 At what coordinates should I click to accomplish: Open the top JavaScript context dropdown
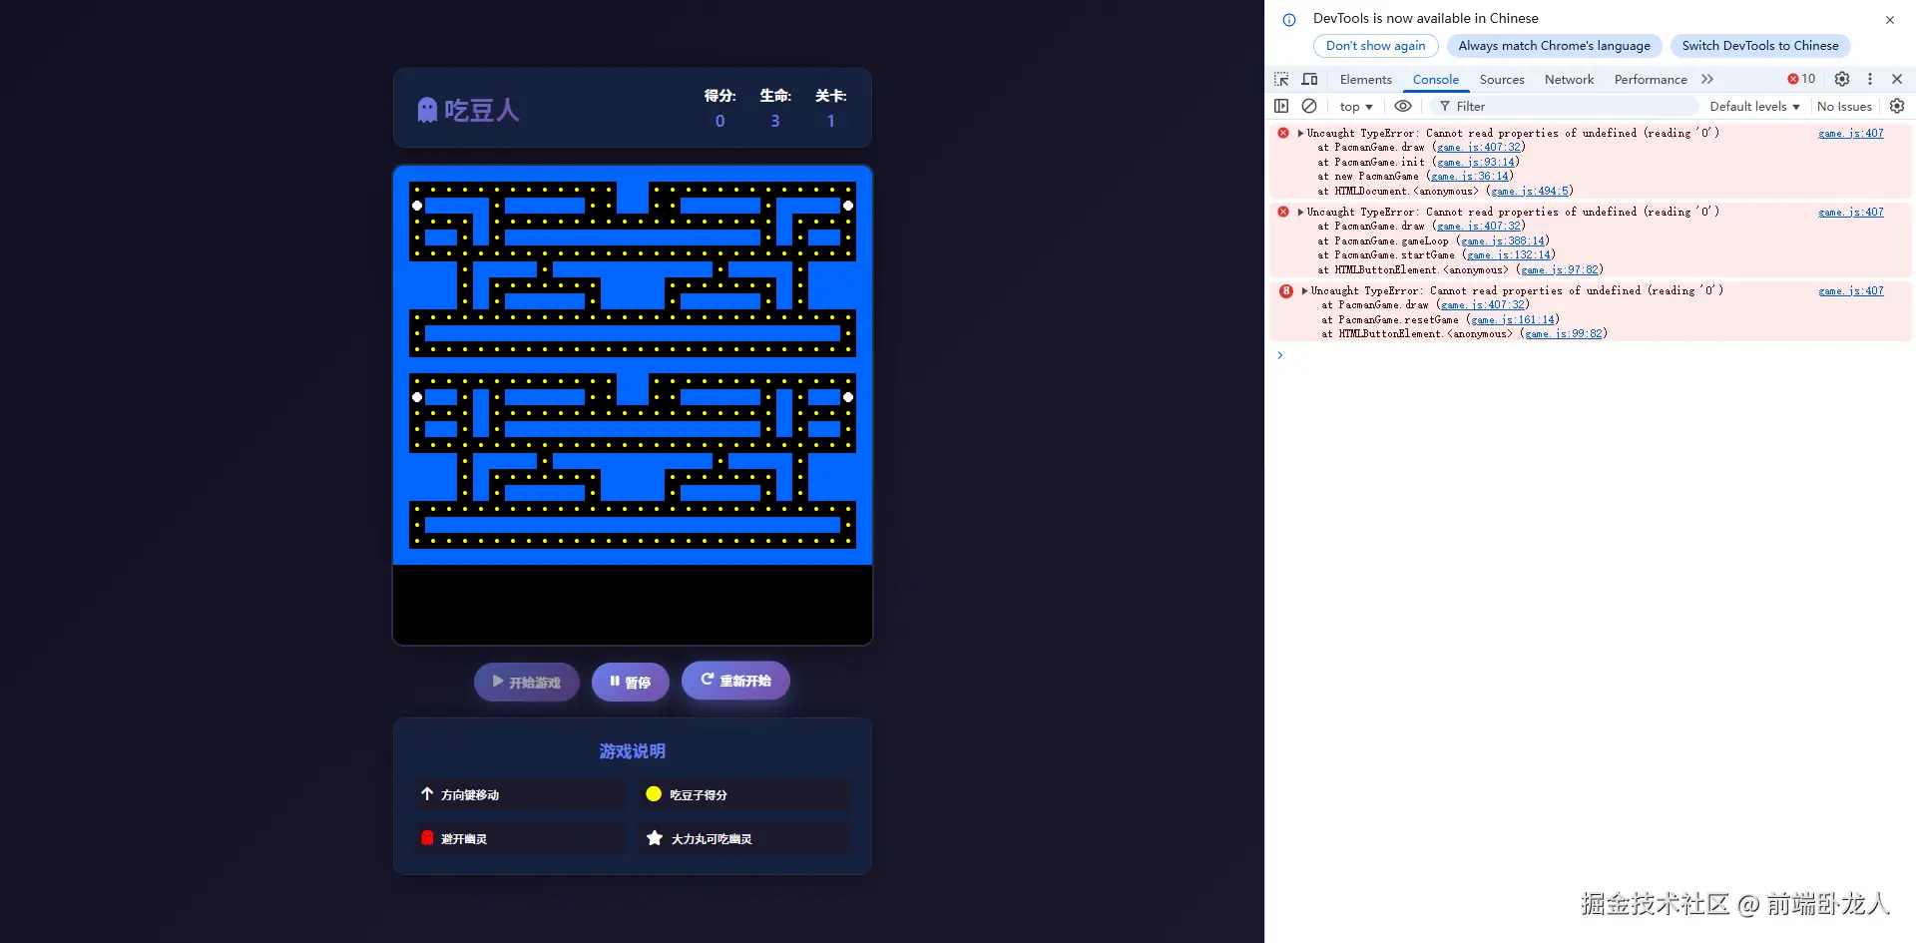[1356, 107]
